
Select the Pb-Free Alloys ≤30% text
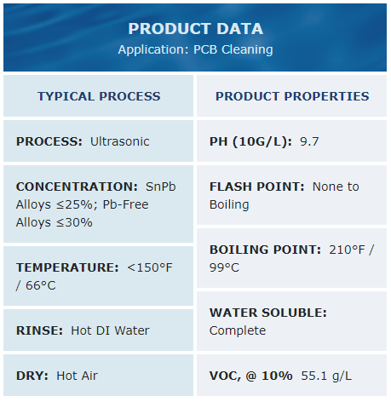82,213
